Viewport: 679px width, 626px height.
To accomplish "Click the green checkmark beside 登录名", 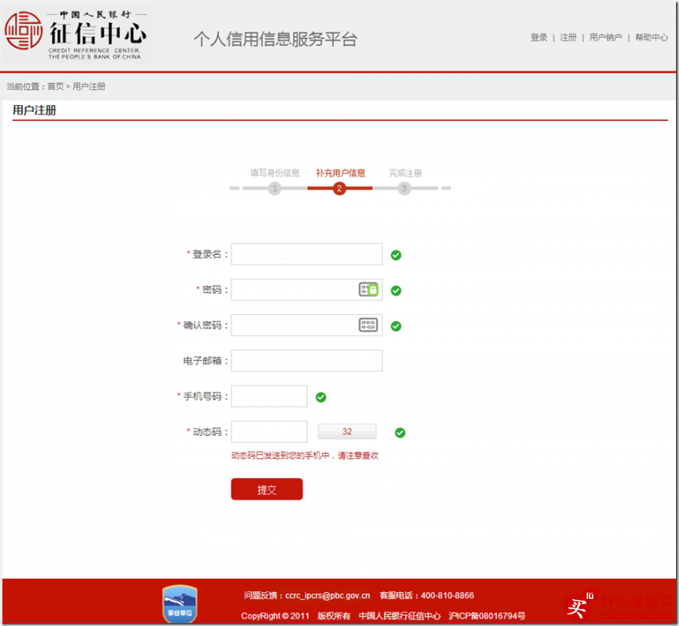I will tap(396, 256).
